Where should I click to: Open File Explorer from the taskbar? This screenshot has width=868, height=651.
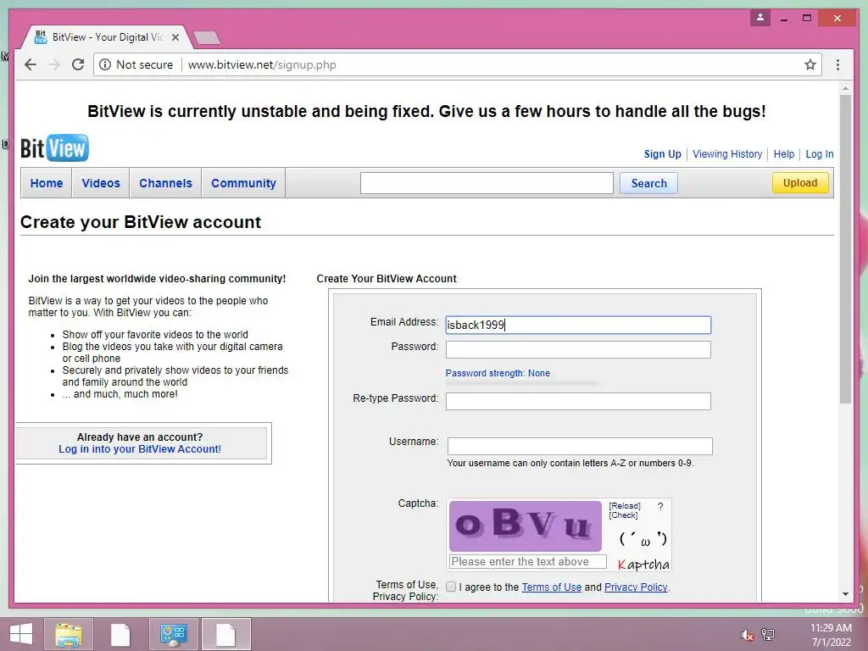(68, 634)
